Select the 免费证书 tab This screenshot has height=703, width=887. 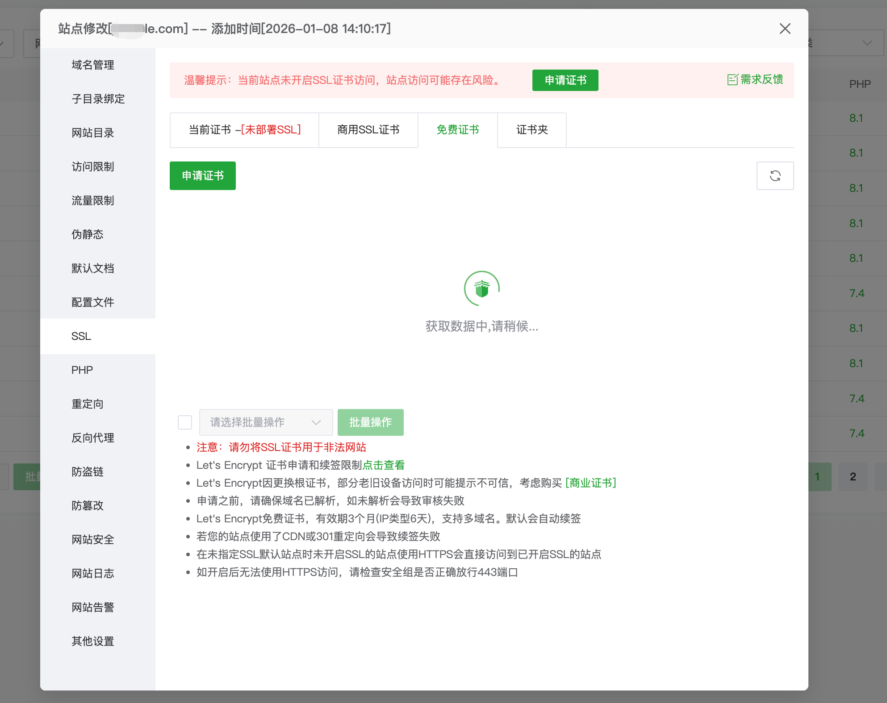(x=458, y=130)
